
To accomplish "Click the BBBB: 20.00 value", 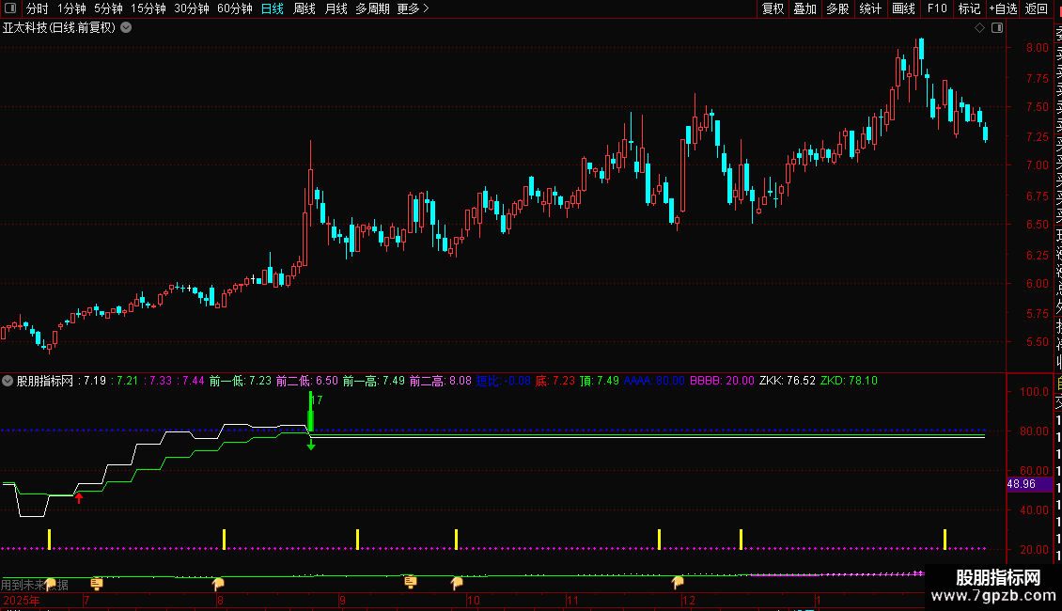I will [x=722, y=381].
